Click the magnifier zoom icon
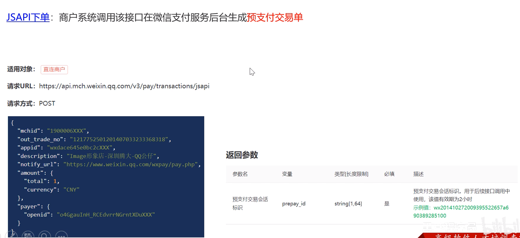Screen dimensions: 520x238 pos(45,235)
